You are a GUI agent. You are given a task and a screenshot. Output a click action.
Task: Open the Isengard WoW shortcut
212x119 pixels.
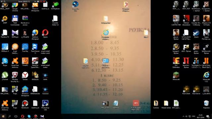(x=176, y=49)
